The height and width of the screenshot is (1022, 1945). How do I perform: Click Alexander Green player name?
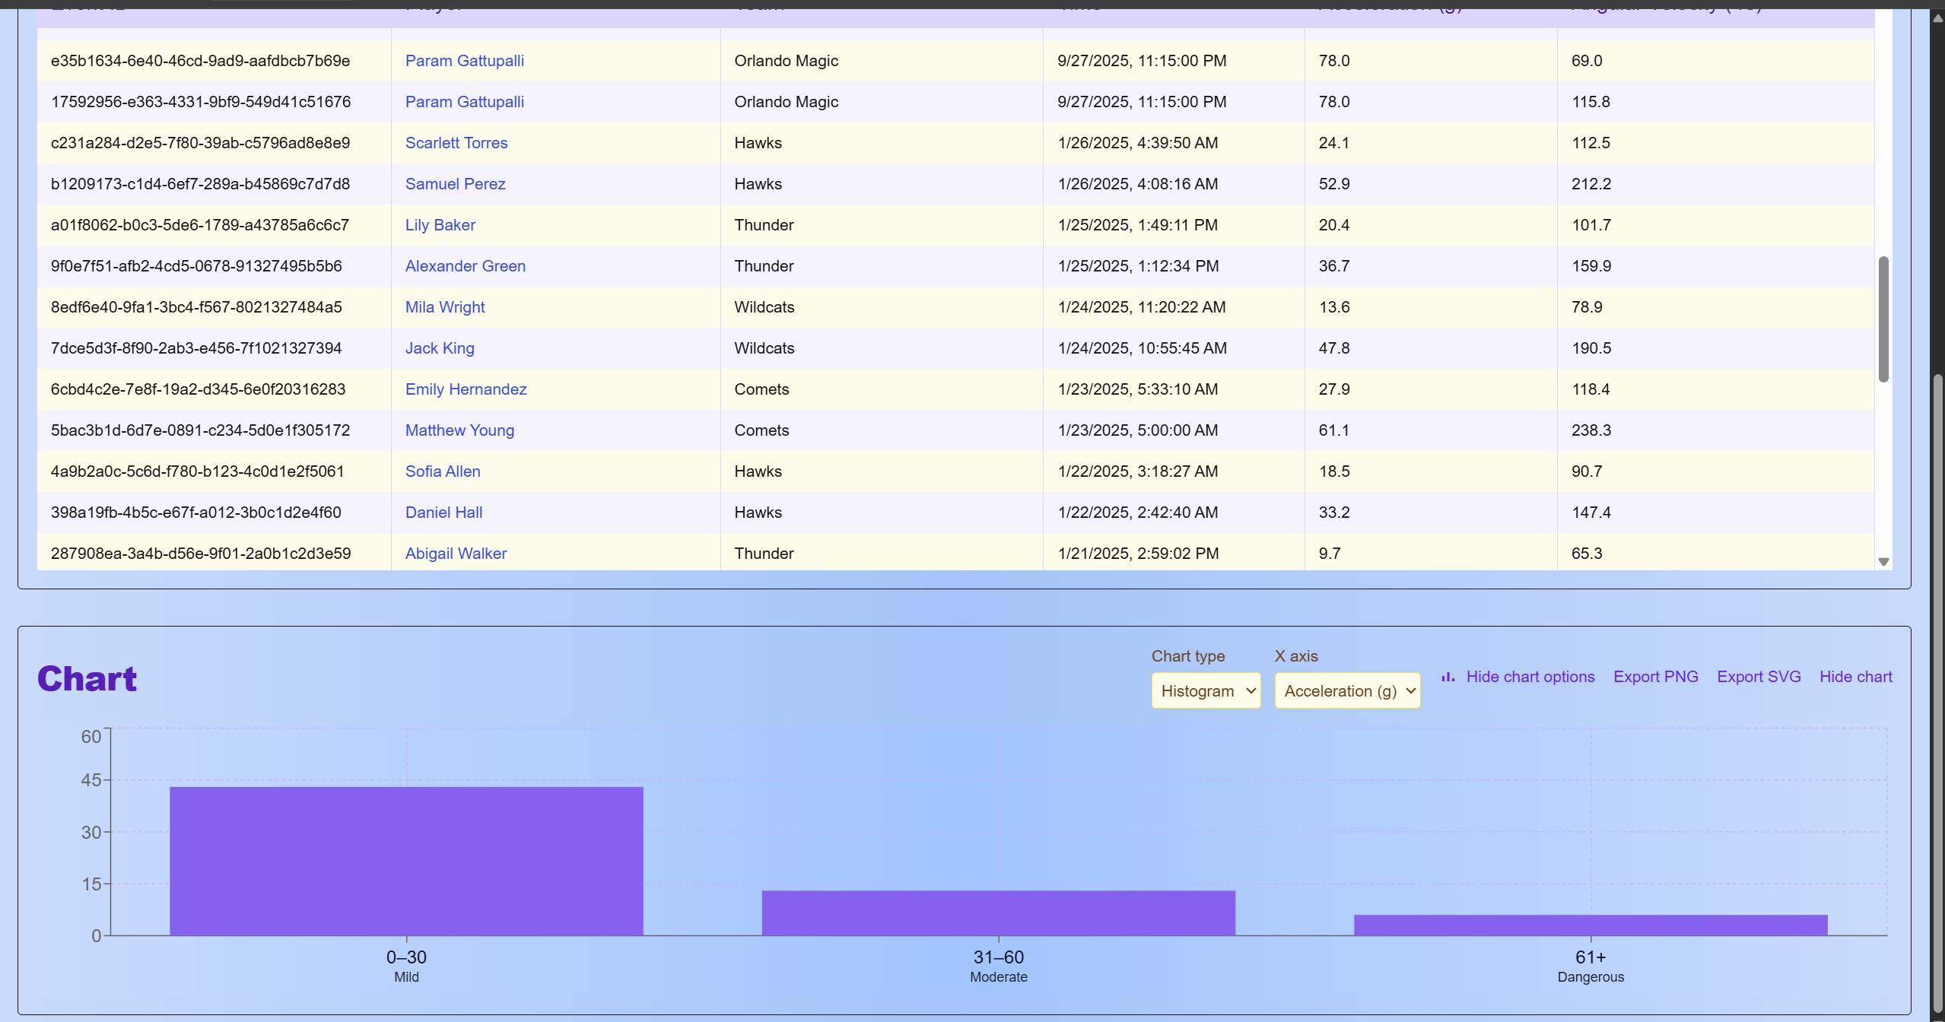[465, 266]
